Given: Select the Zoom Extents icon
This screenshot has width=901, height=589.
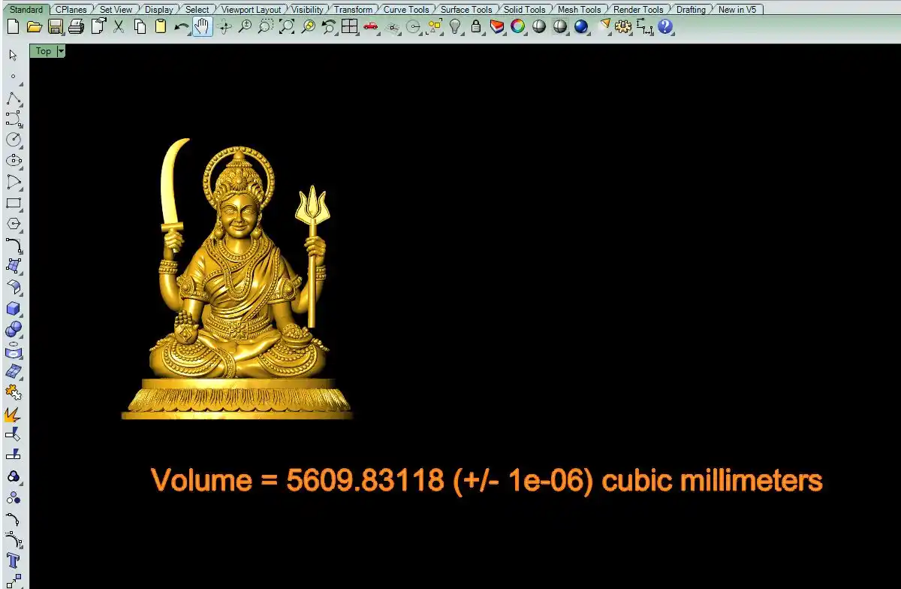Looking at the screenshot, I should tap(287, 27).
